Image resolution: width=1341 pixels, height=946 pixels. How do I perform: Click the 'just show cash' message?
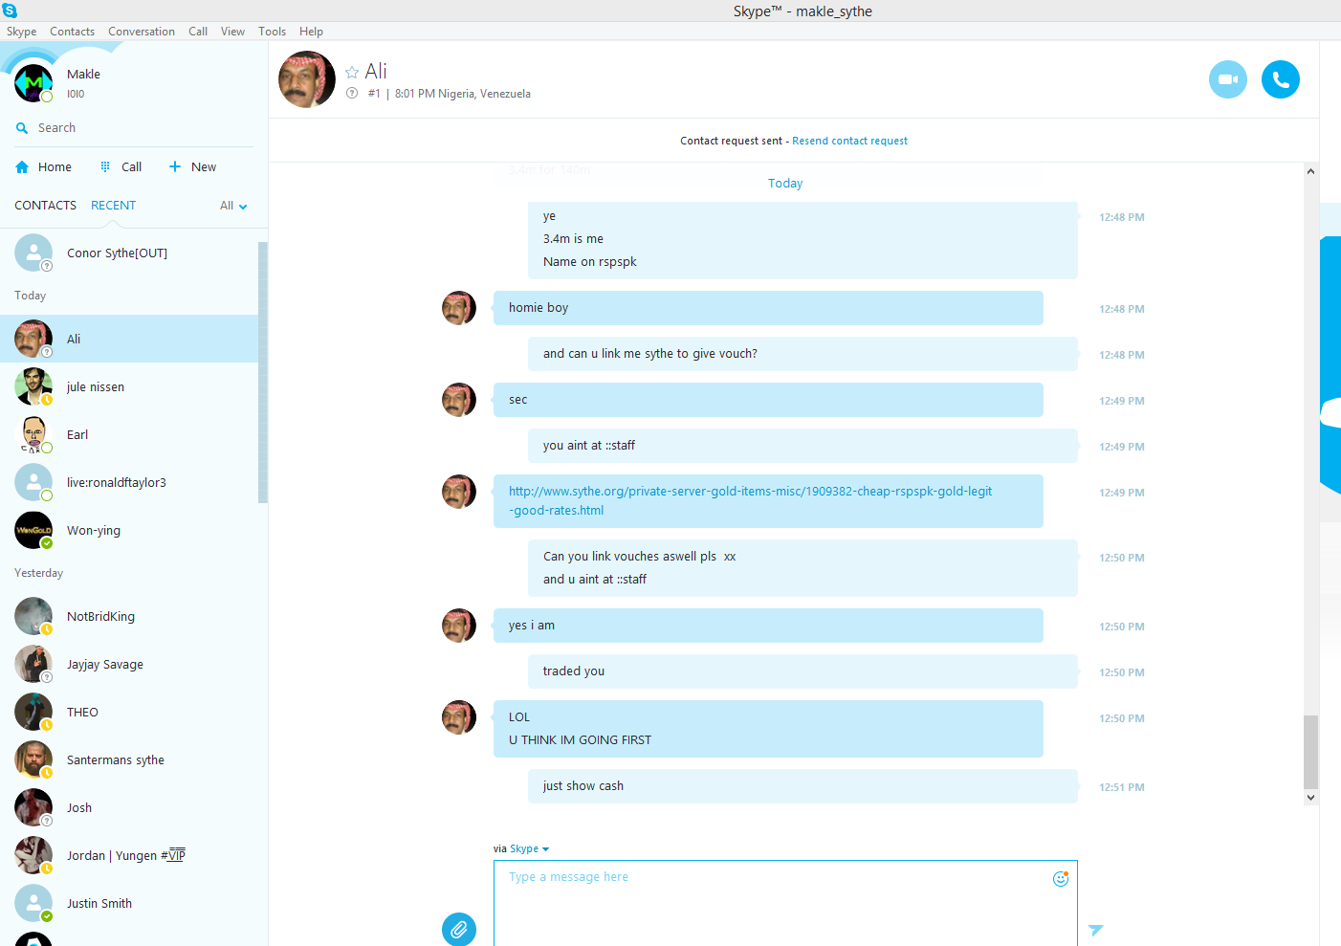point(802,786)
